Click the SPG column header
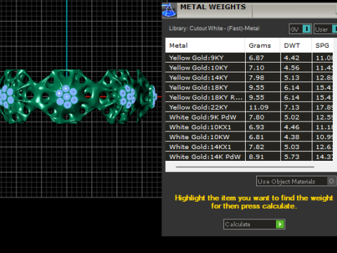The width and height of the screenshot is (337, 253). point(322,46)
